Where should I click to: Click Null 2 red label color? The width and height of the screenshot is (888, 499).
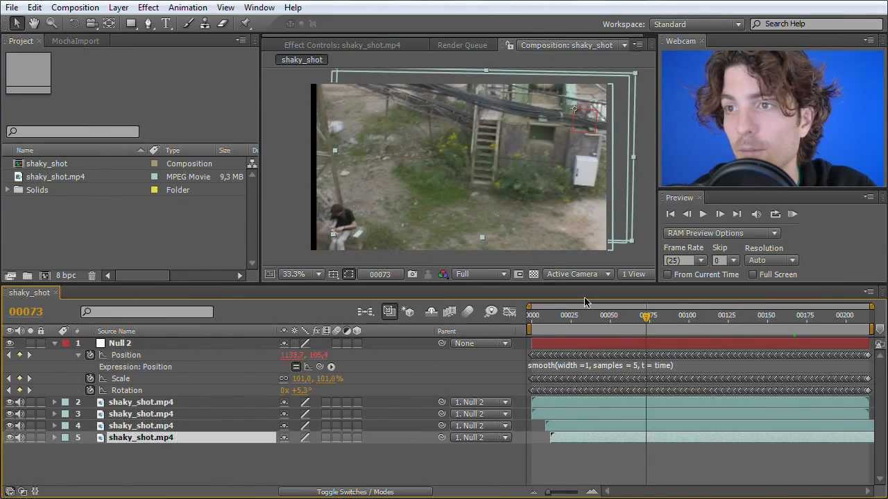[65, 343]
